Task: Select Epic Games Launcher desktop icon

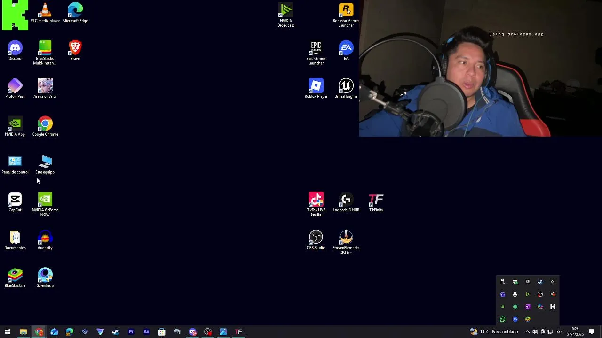Action: (x=316, y=53)
